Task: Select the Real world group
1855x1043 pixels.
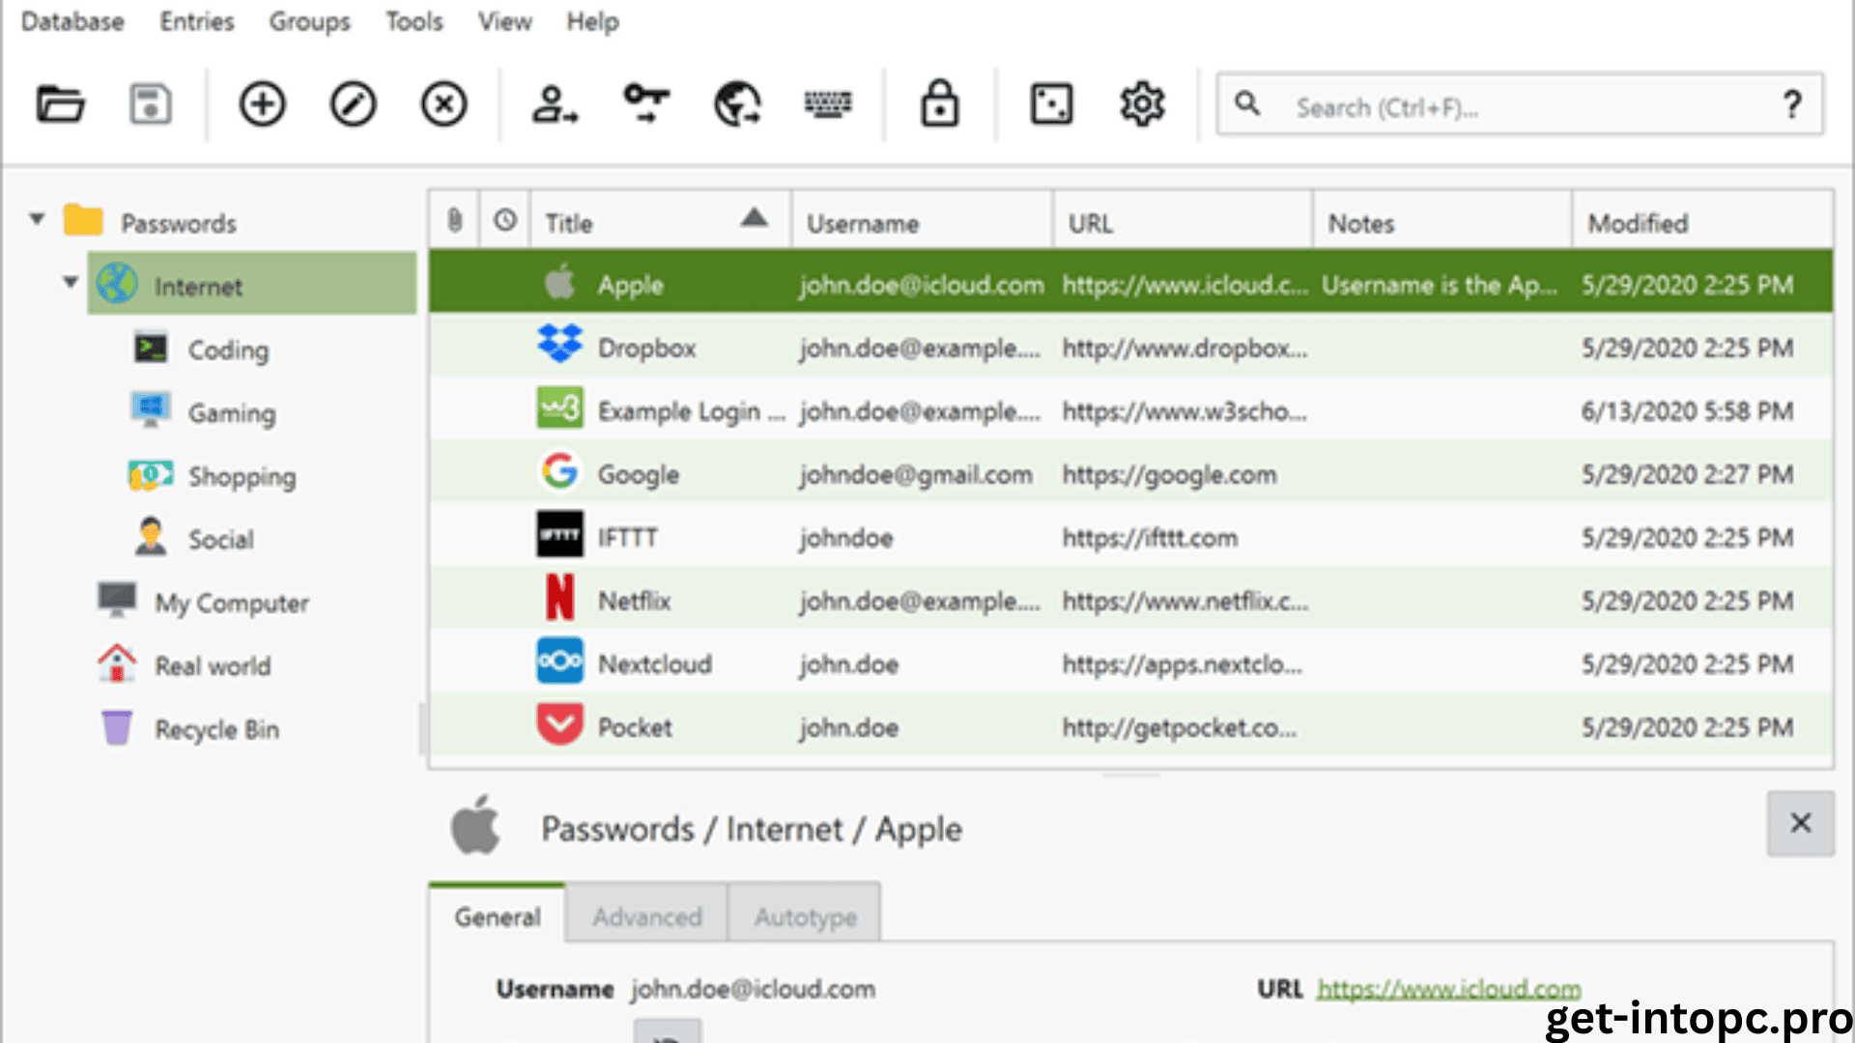Action: [213, 665]
